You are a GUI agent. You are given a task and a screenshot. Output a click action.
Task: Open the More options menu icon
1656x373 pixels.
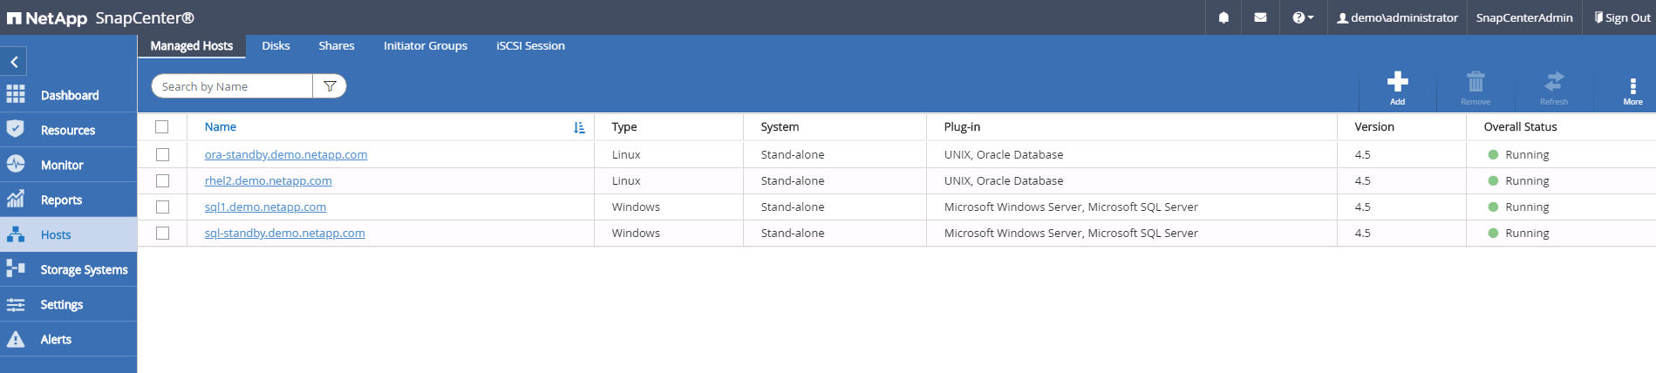(1632, 87)
